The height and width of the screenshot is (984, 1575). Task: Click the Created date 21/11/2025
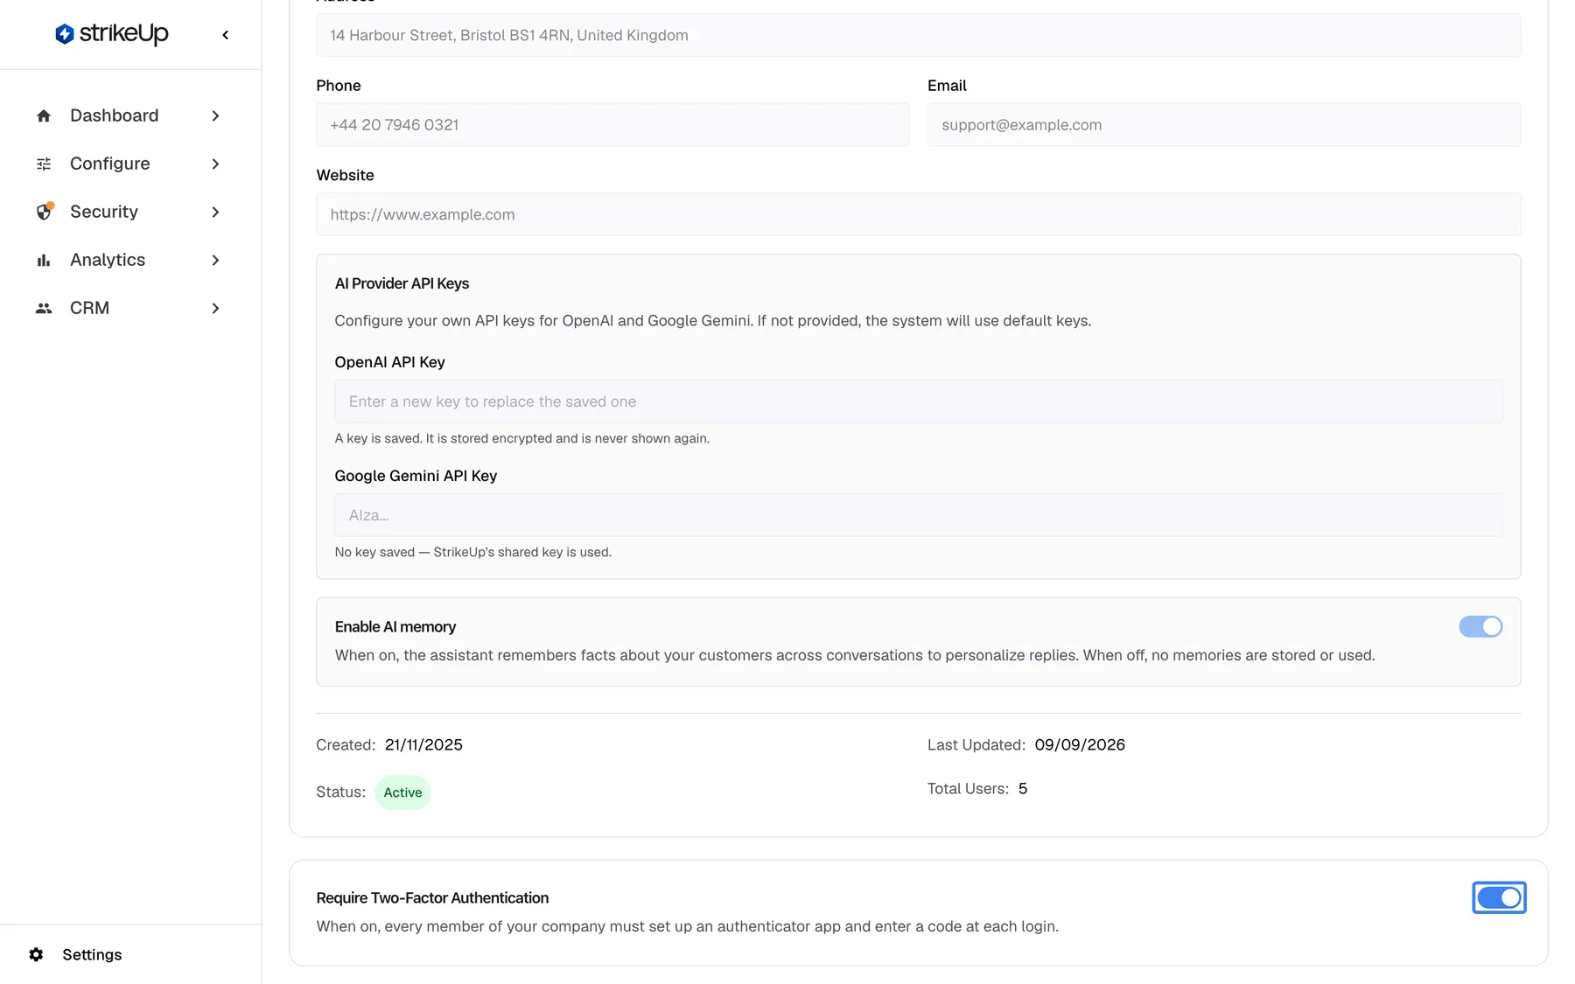coord(423,745)
